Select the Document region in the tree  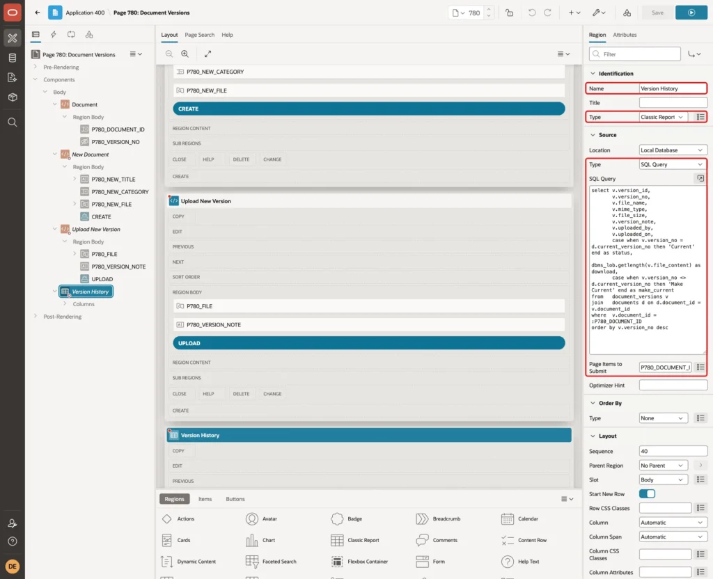tap(84, 104)
